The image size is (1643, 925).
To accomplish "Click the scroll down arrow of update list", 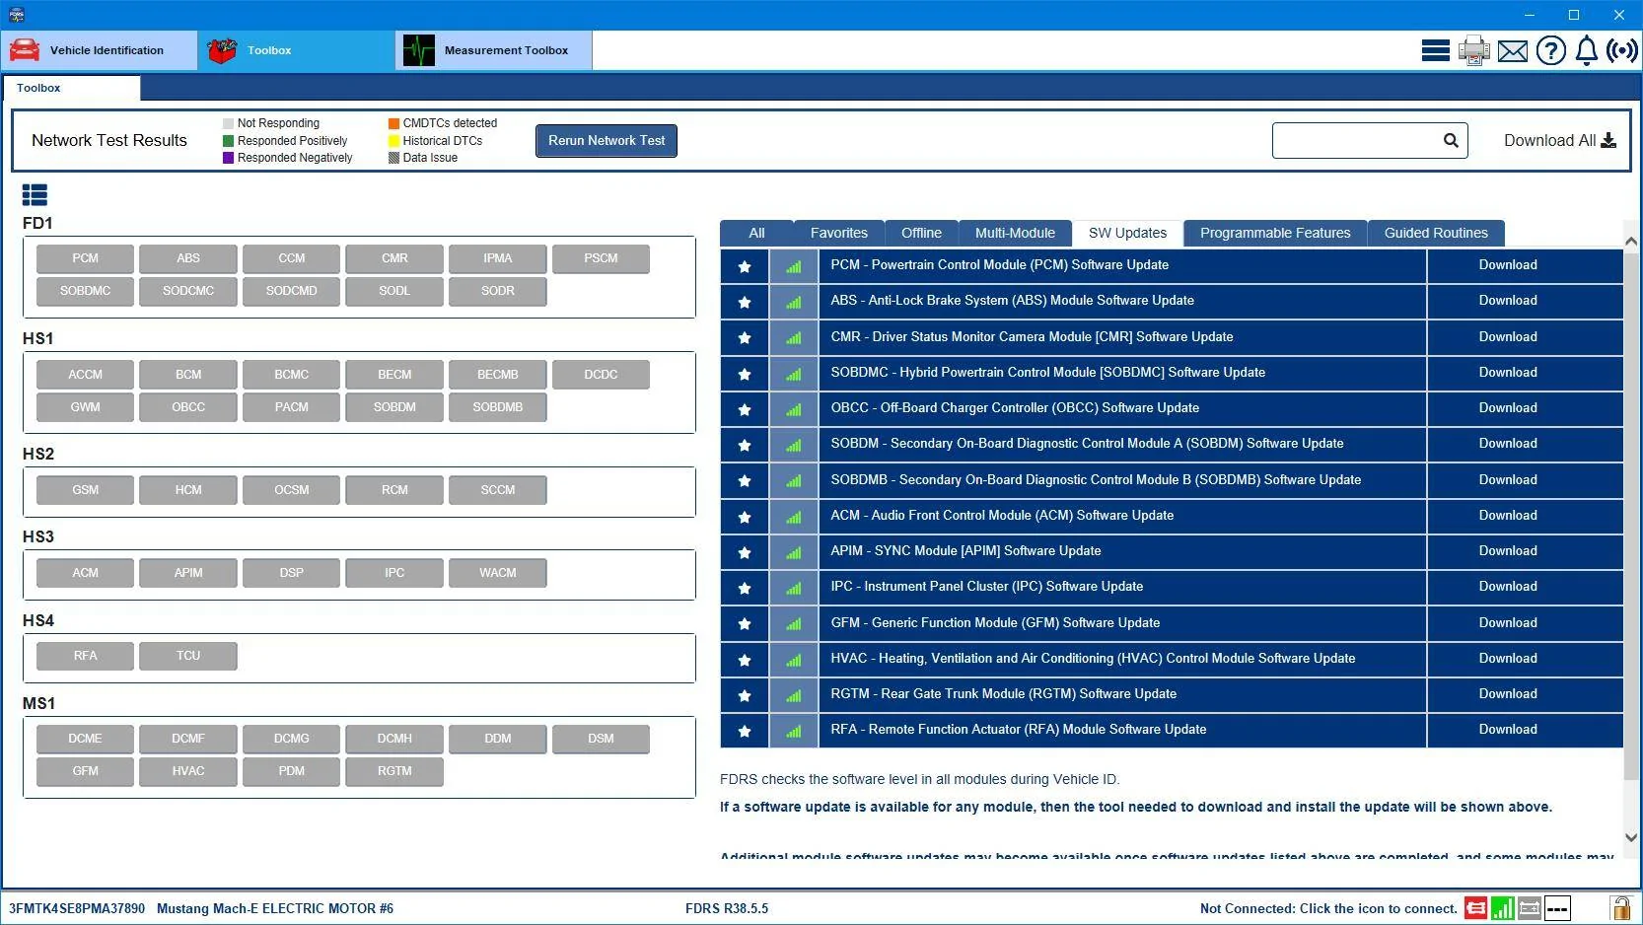I will [x=1631, y=837].
